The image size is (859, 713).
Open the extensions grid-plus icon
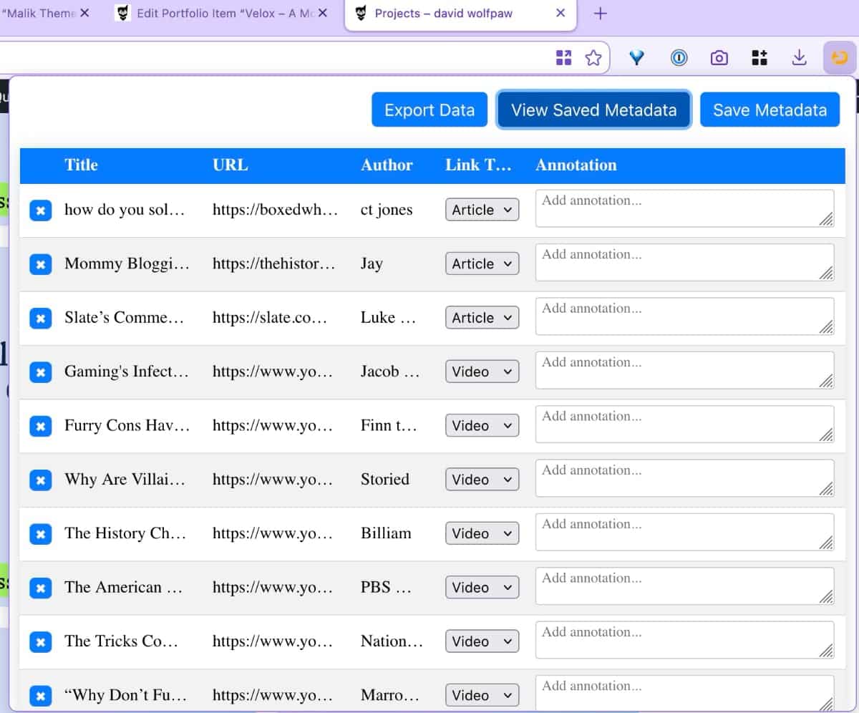click(x=759, y=58)
